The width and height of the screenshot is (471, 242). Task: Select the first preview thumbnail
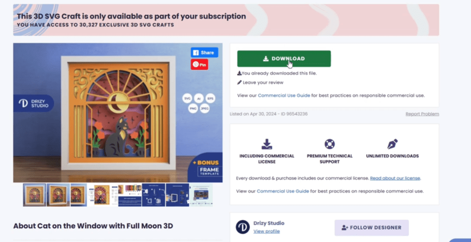point(34,195)
